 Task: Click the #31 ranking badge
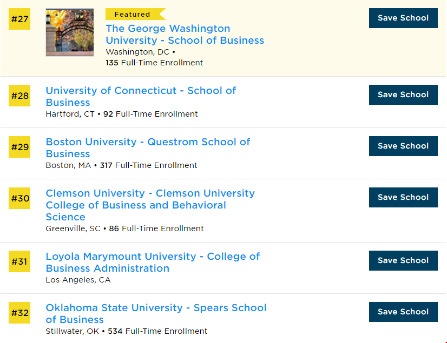20,262
